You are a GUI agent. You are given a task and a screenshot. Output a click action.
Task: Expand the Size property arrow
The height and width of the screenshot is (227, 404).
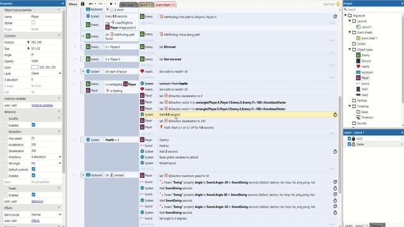(28, 49)
